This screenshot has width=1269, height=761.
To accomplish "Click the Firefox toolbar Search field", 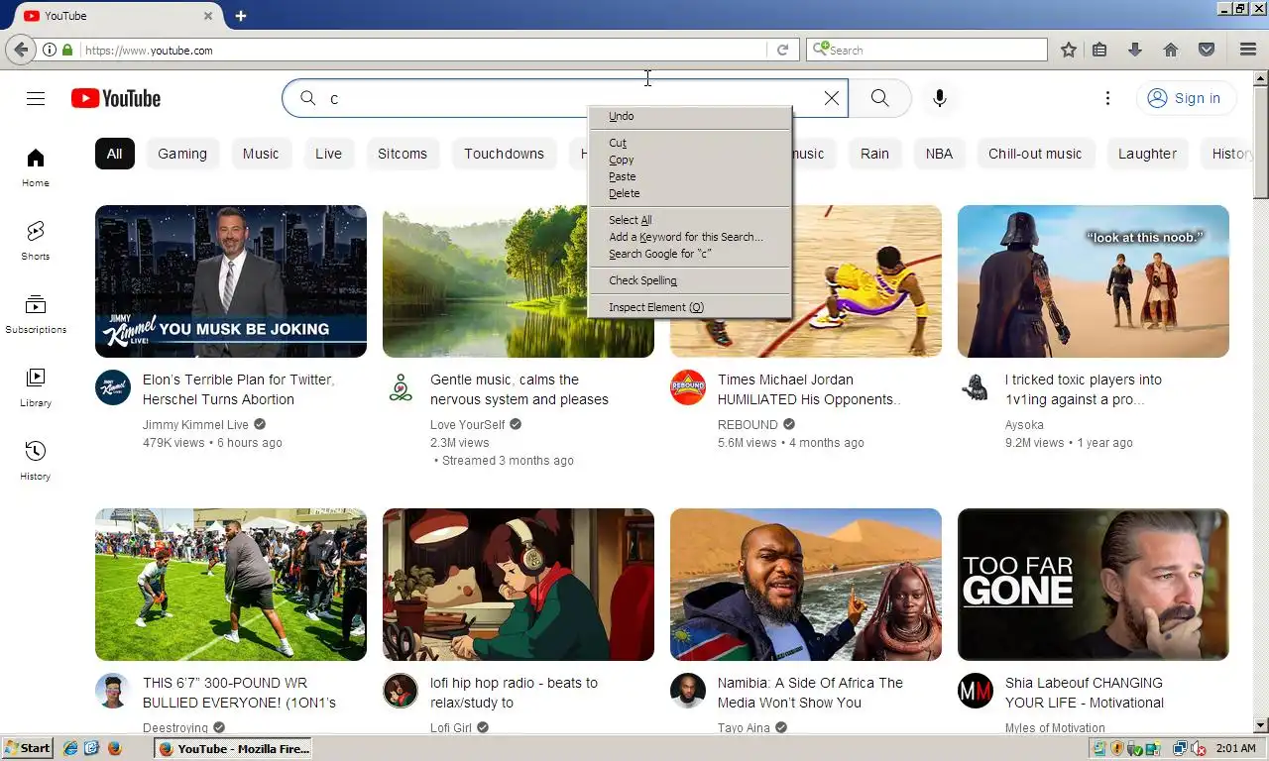I will pyautogui.click(x=927, y=50).
